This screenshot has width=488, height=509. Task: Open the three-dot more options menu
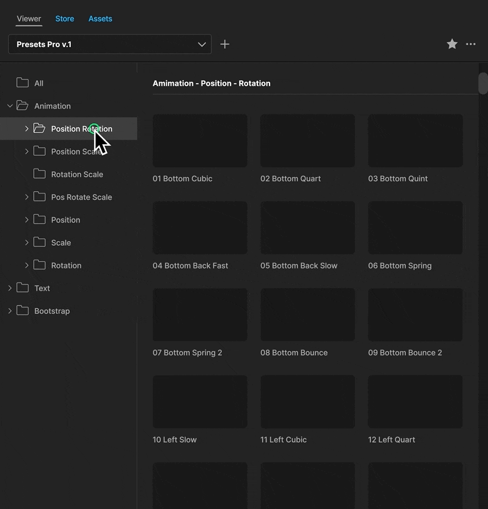click(x=471, y=44)
